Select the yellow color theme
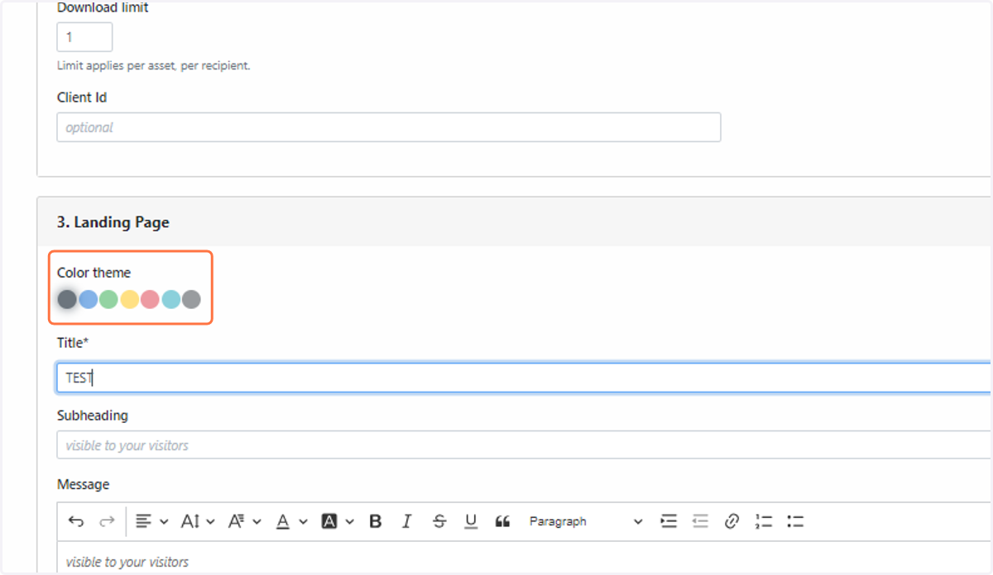The image size is (993, 575). (129, 299)
